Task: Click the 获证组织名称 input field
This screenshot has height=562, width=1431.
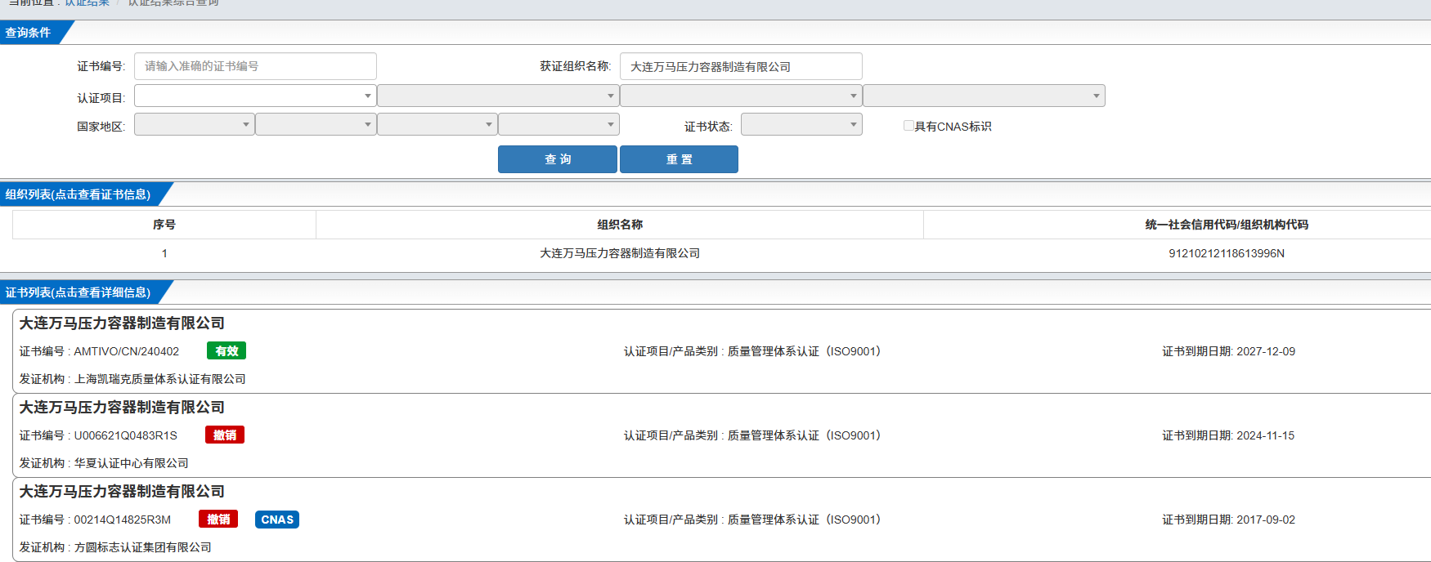Action: pyautogui.click(x=741, y=66)
